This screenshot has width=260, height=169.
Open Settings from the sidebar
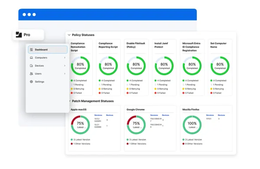[x=48, y=82]
